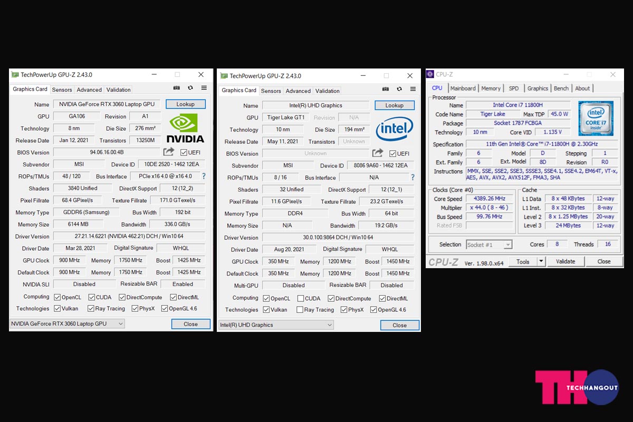This screenshot has height=422, width=633.
Task: Switch to Validation tab in Intel GPU-Z window
Action: [328, 91]
